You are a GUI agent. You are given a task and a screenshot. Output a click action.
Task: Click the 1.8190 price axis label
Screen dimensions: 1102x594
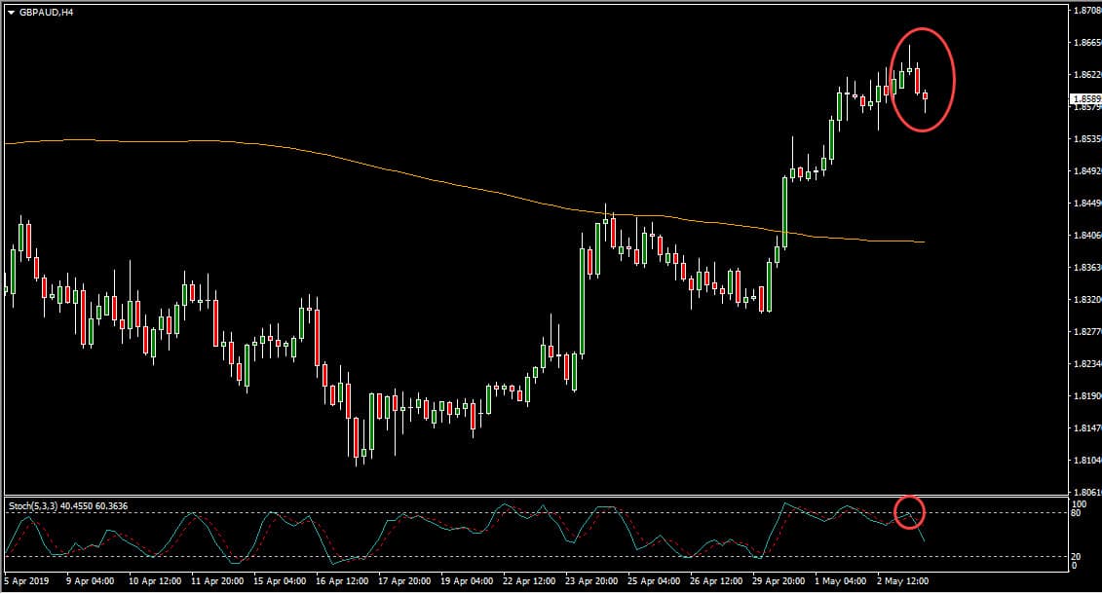pyautogui.click(x=1084, y=396)
